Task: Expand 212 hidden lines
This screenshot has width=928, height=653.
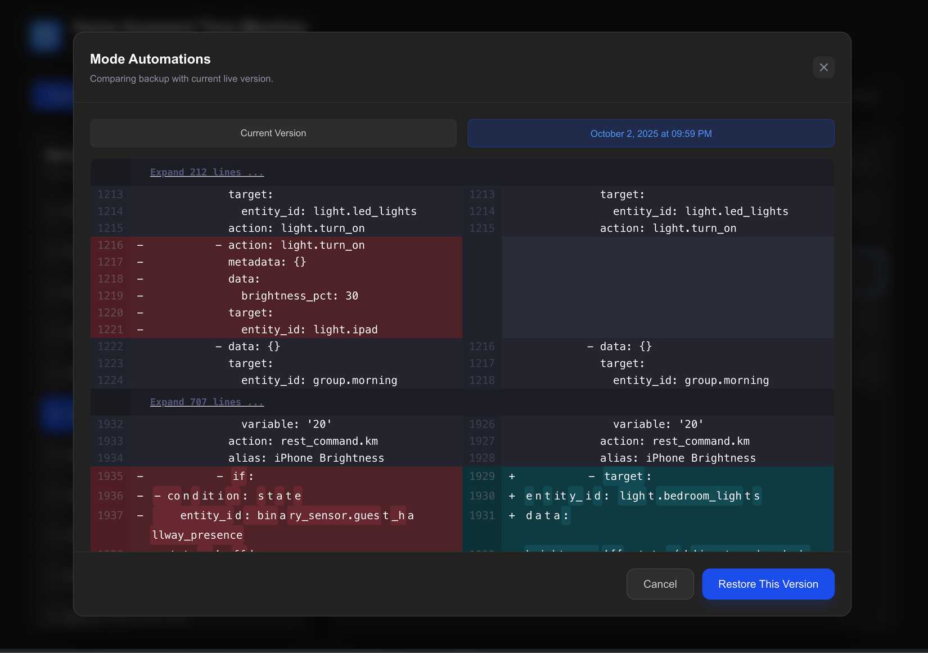Action: (x=206, y=172)
